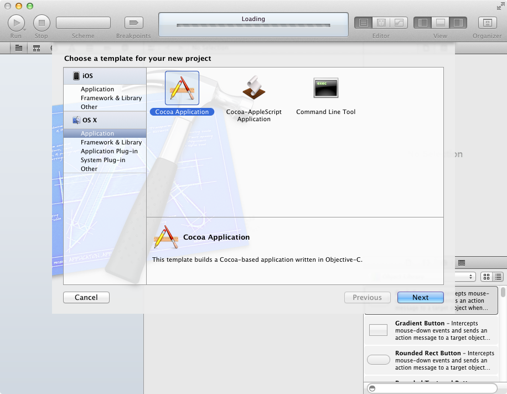
Task: Click the Command Line Tool label
Action: [x=326, y=112]
